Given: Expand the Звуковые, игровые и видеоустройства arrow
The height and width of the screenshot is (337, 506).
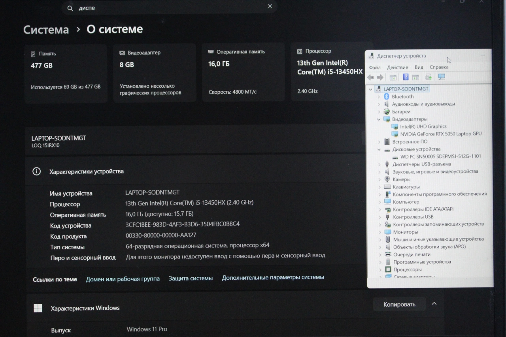Looking at the screenshot, I should (379, 172).
